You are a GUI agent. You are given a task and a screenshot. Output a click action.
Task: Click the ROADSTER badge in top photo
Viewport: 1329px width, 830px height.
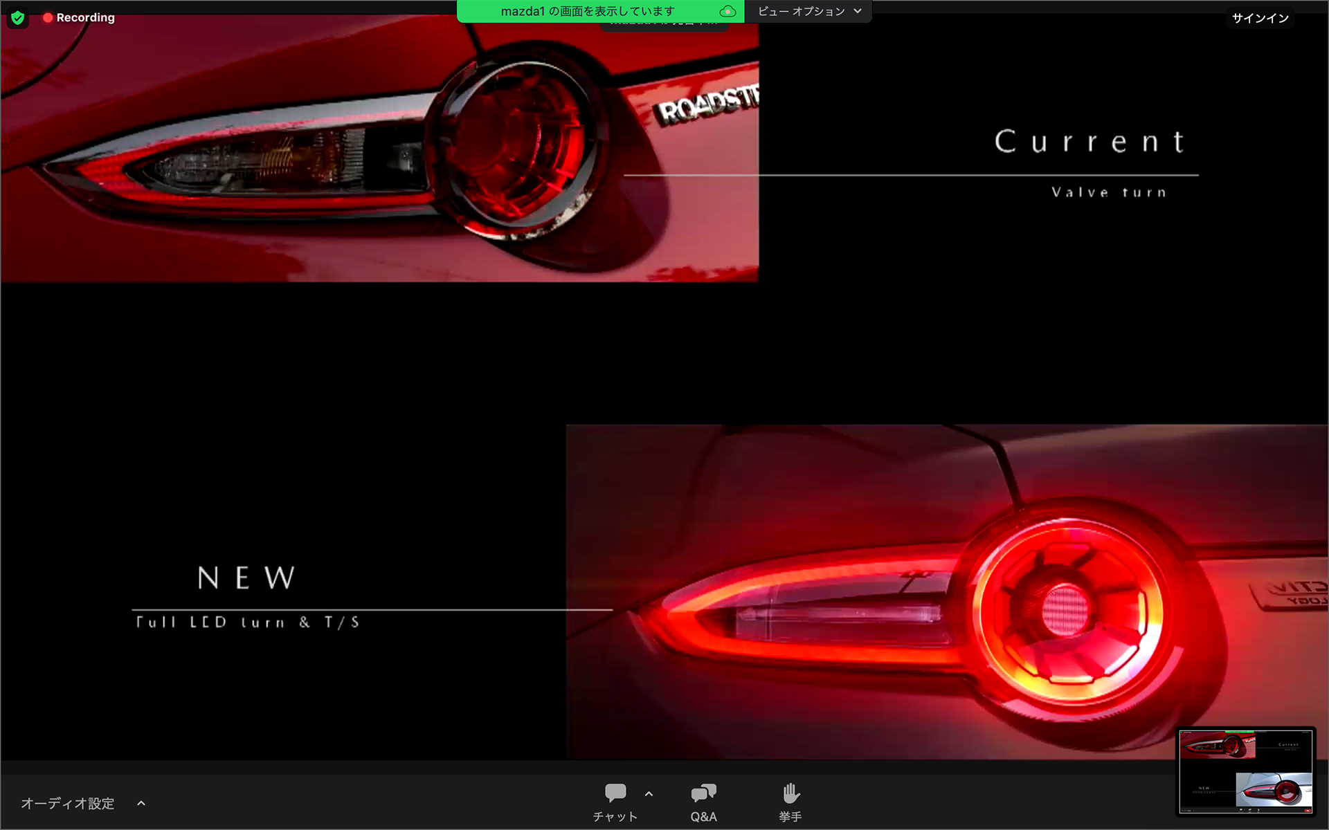(707, 105)
